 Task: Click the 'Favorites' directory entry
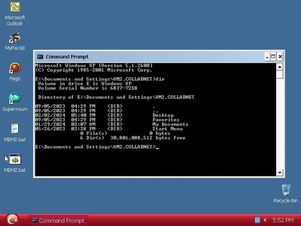tap(166, 120)
